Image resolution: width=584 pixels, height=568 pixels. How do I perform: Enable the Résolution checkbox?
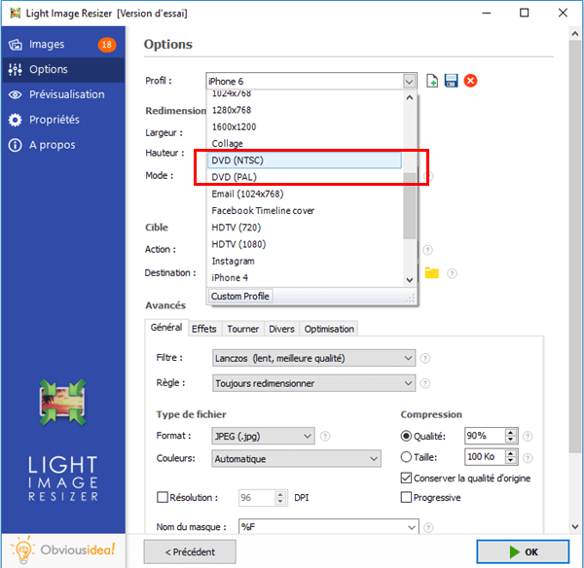[x=163, y=497]
